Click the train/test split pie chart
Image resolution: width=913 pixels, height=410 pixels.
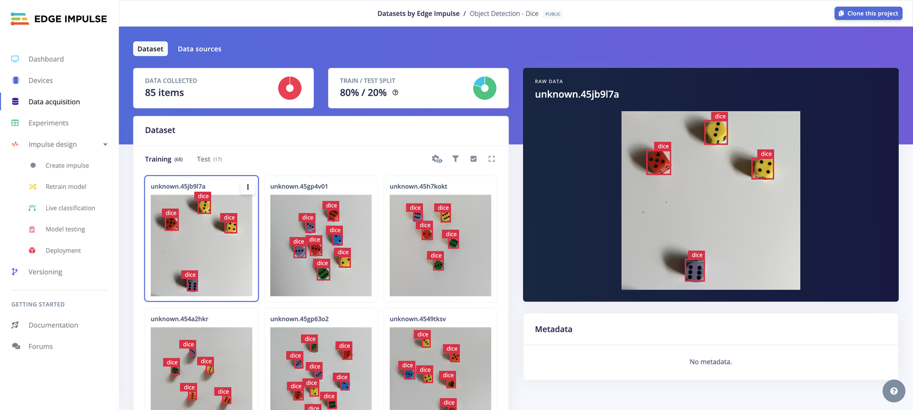coord(484,88)
